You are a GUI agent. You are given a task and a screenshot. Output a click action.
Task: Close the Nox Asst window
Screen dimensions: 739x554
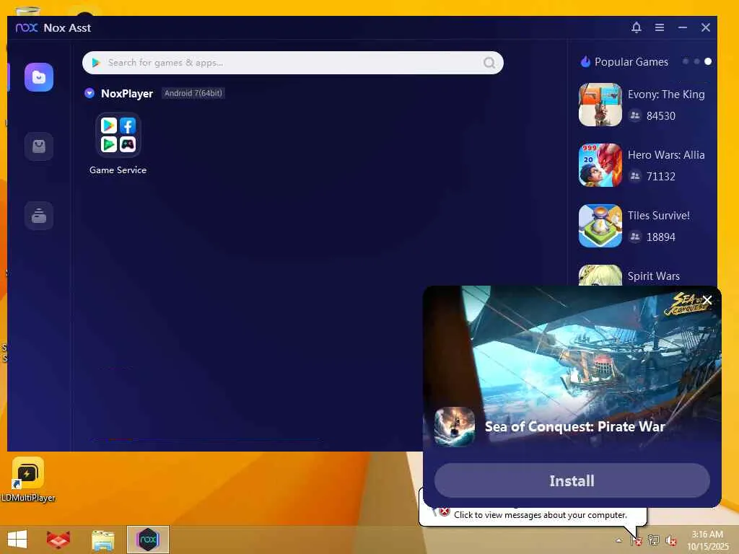(x=706, y=28)
